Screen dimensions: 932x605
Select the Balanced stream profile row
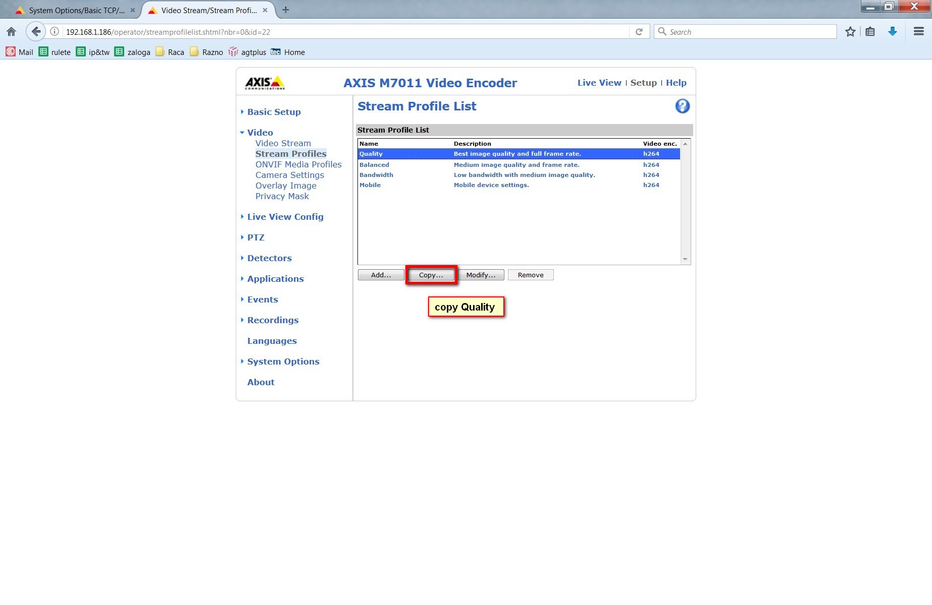(x=519, y=165)
